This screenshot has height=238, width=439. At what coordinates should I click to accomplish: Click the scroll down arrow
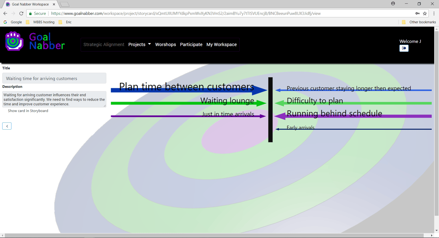coord(437,230)
